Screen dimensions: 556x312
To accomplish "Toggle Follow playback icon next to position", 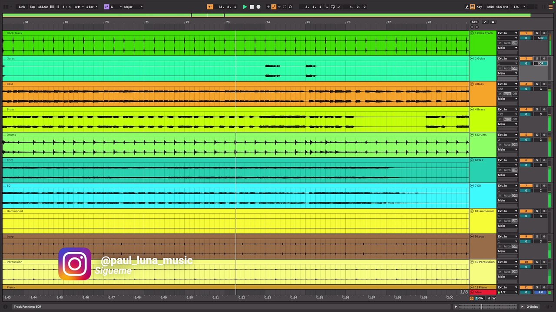I will coord(210,6).
